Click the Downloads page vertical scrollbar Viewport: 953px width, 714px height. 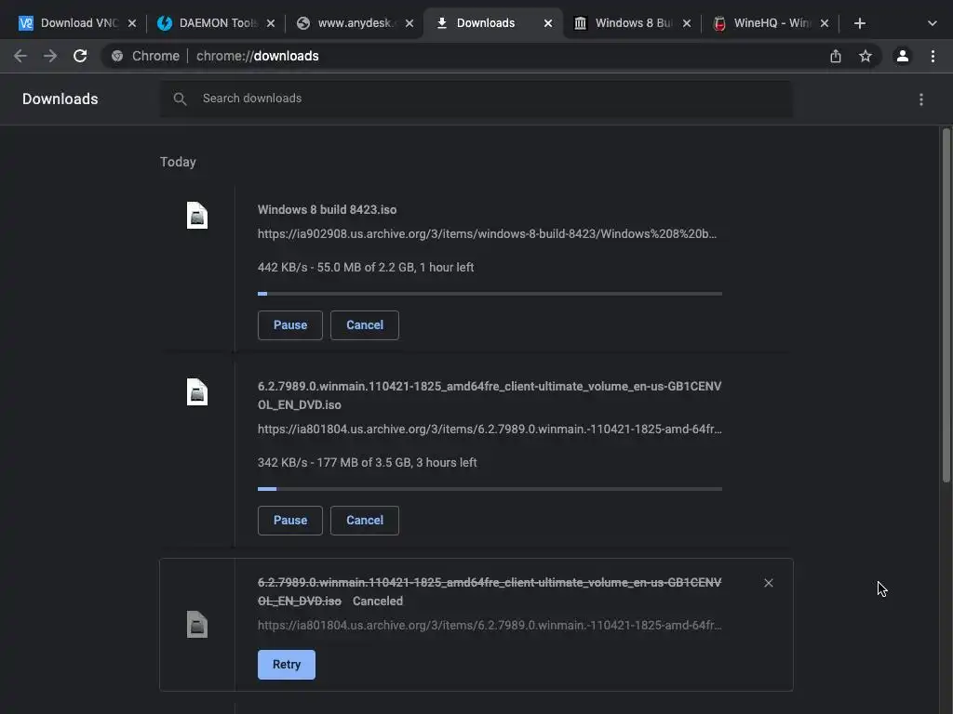click(946, 305)
